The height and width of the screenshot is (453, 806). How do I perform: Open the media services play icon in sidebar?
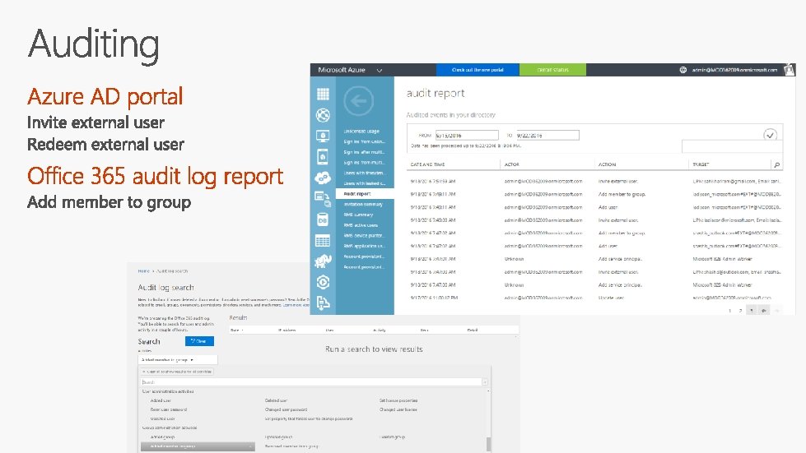(323, 282)
